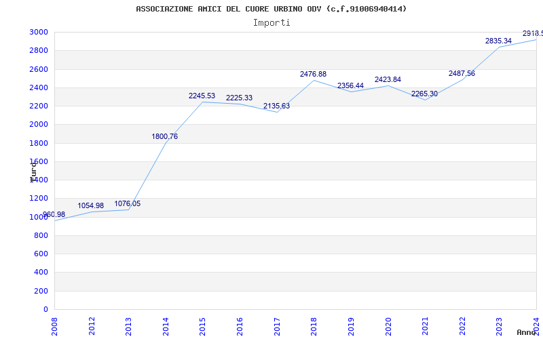Click the 3000 y-axis tick label
Screen dimensions: 543x339
click(38, 32)
